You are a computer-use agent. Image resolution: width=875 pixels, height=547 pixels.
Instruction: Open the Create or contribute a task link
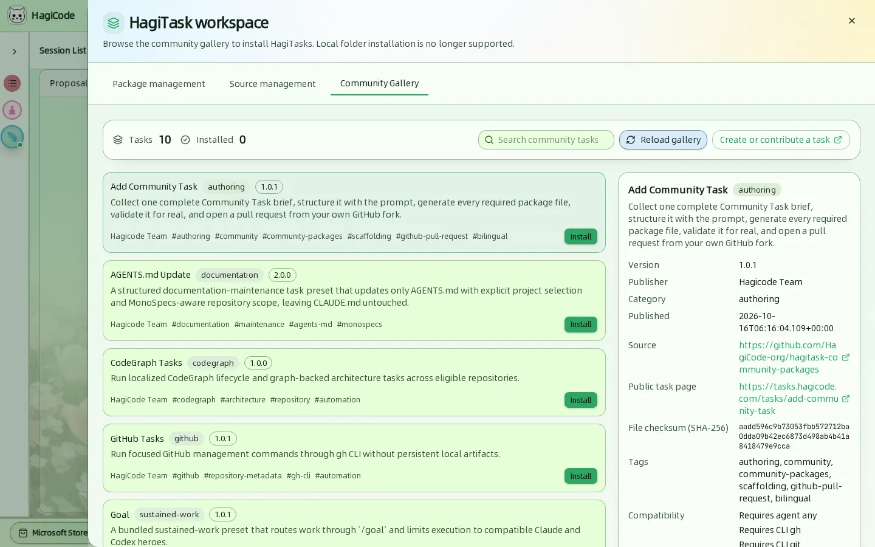[x=781, y=140]
